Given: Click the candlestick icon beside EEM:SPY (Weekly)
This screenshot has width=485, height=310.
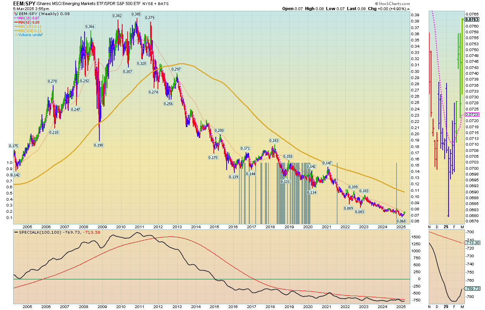Looking at the screenshot, I should 16,14.
